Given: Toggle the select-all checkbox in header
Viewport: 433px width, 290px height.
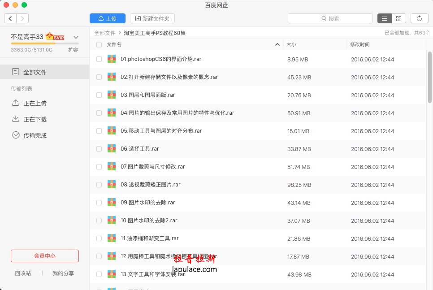Looking at the screenshot, I should coord(99,44).
